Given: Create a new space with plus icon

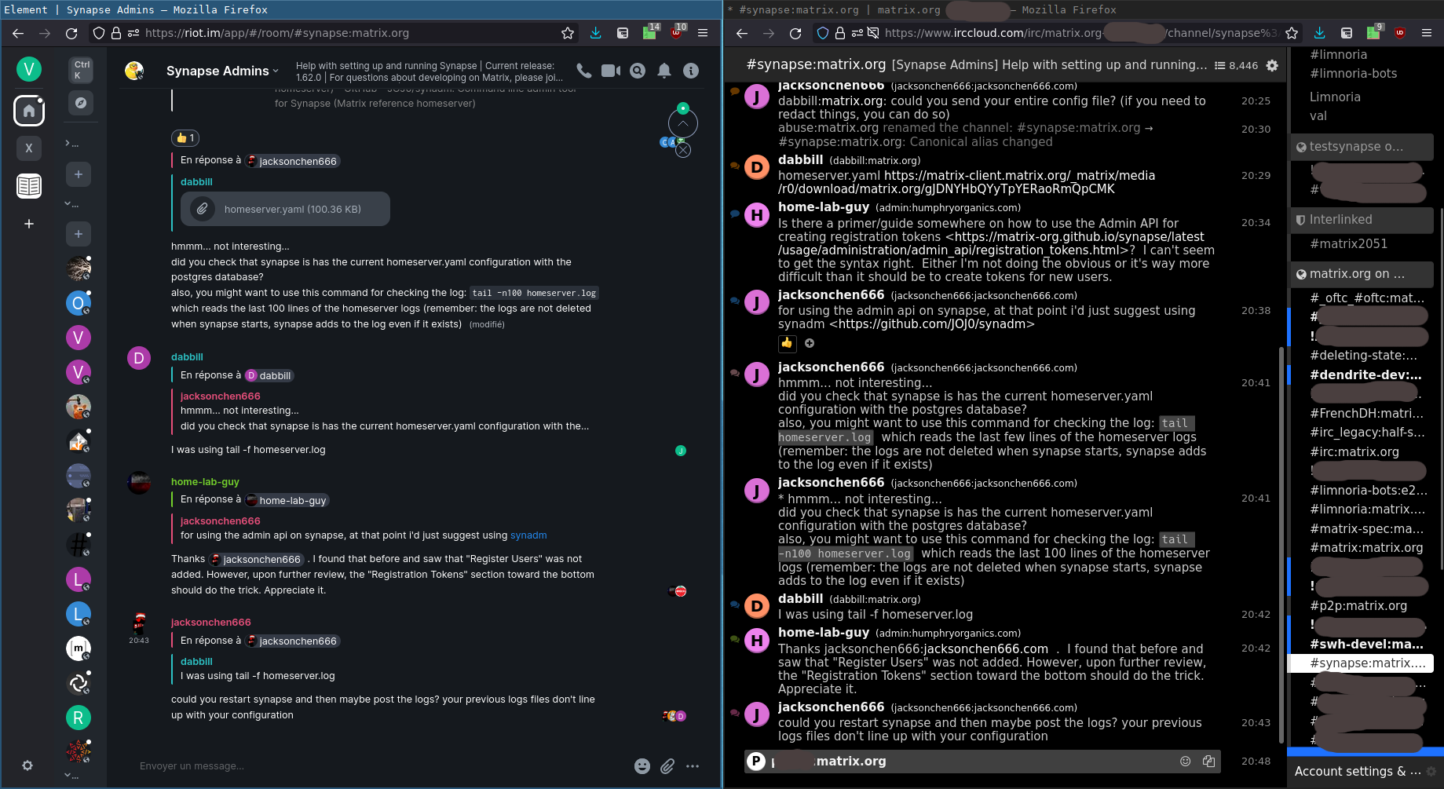Looking at the screenshot, I should pyautogui.click(x=29, y=224).
